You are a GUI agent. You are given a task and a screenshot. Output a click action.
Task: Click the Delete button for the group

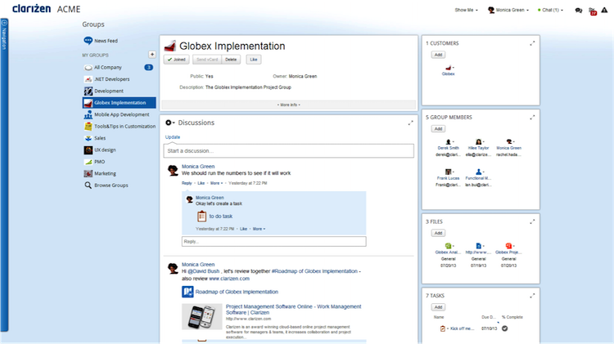click(231, 60)
